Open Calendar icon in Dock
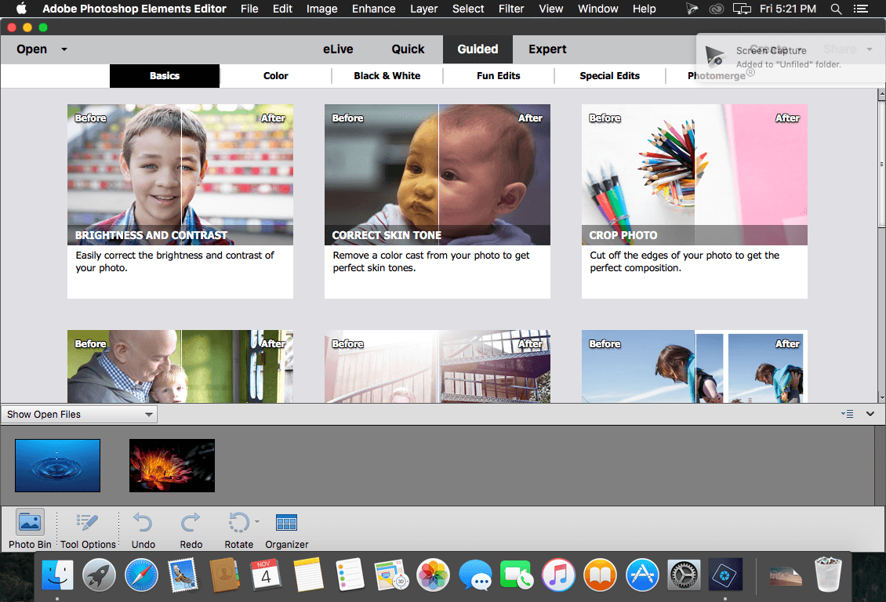 pyautogui.click(x=266, y=575)
